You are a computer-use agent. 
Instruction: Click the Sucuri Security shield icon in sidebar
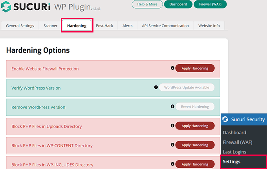(x=226, y=119)
